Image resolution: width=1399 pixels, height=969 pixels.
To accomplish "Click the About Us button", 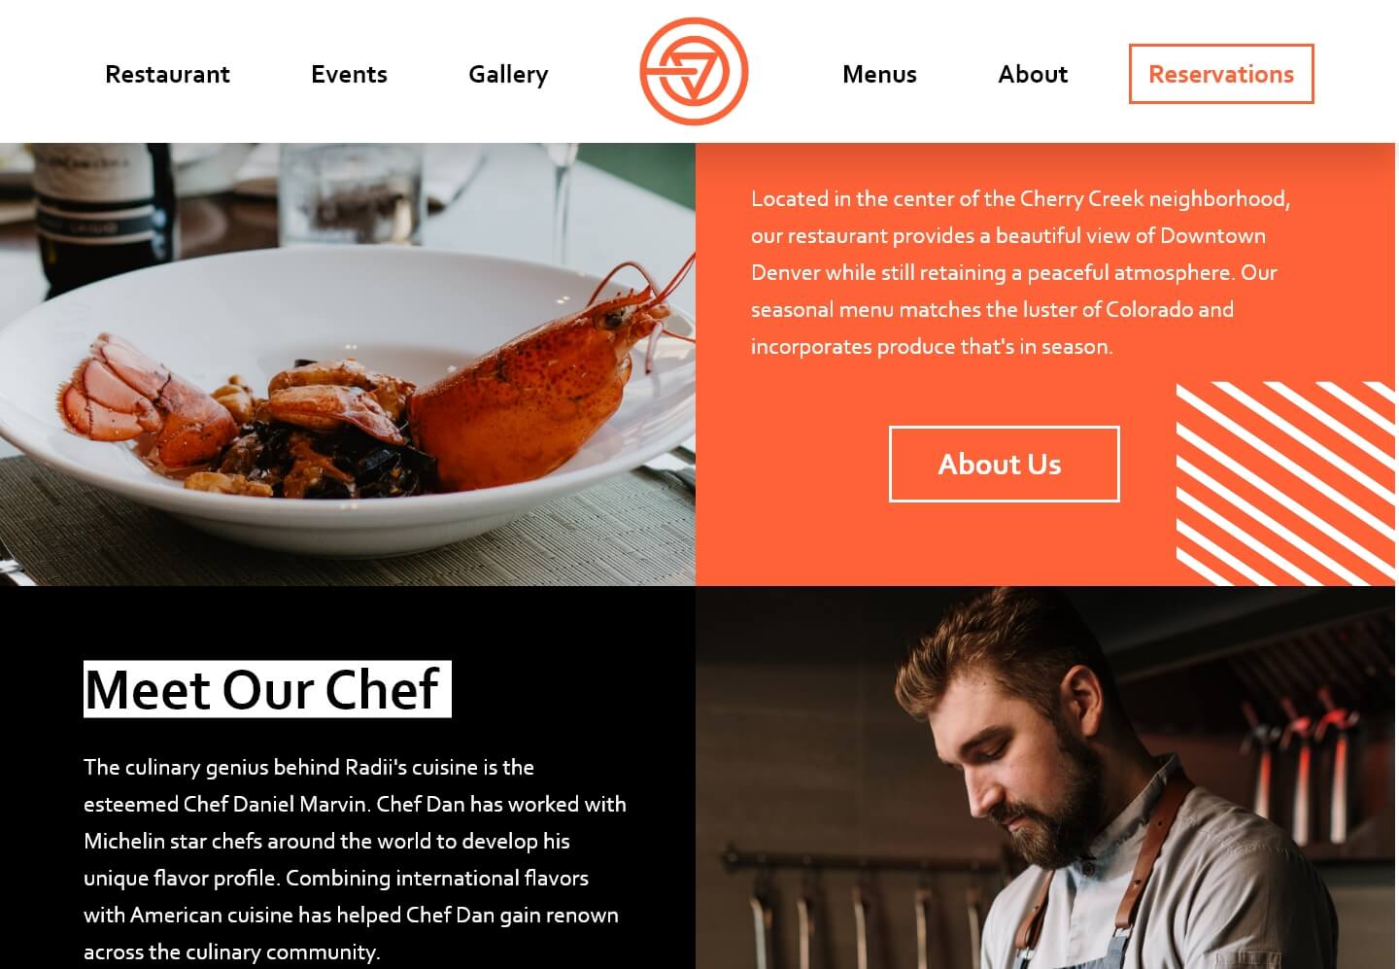I will pyautogui.click(x=1004, y=464).
